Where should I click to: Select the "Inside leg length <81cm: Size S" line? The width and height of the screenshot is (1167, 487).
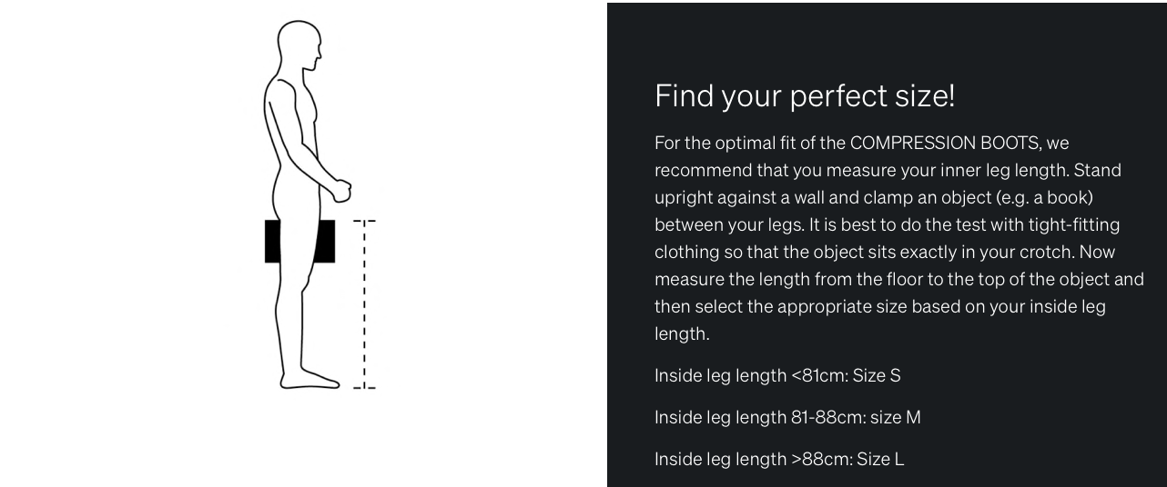tap(777, 375)
